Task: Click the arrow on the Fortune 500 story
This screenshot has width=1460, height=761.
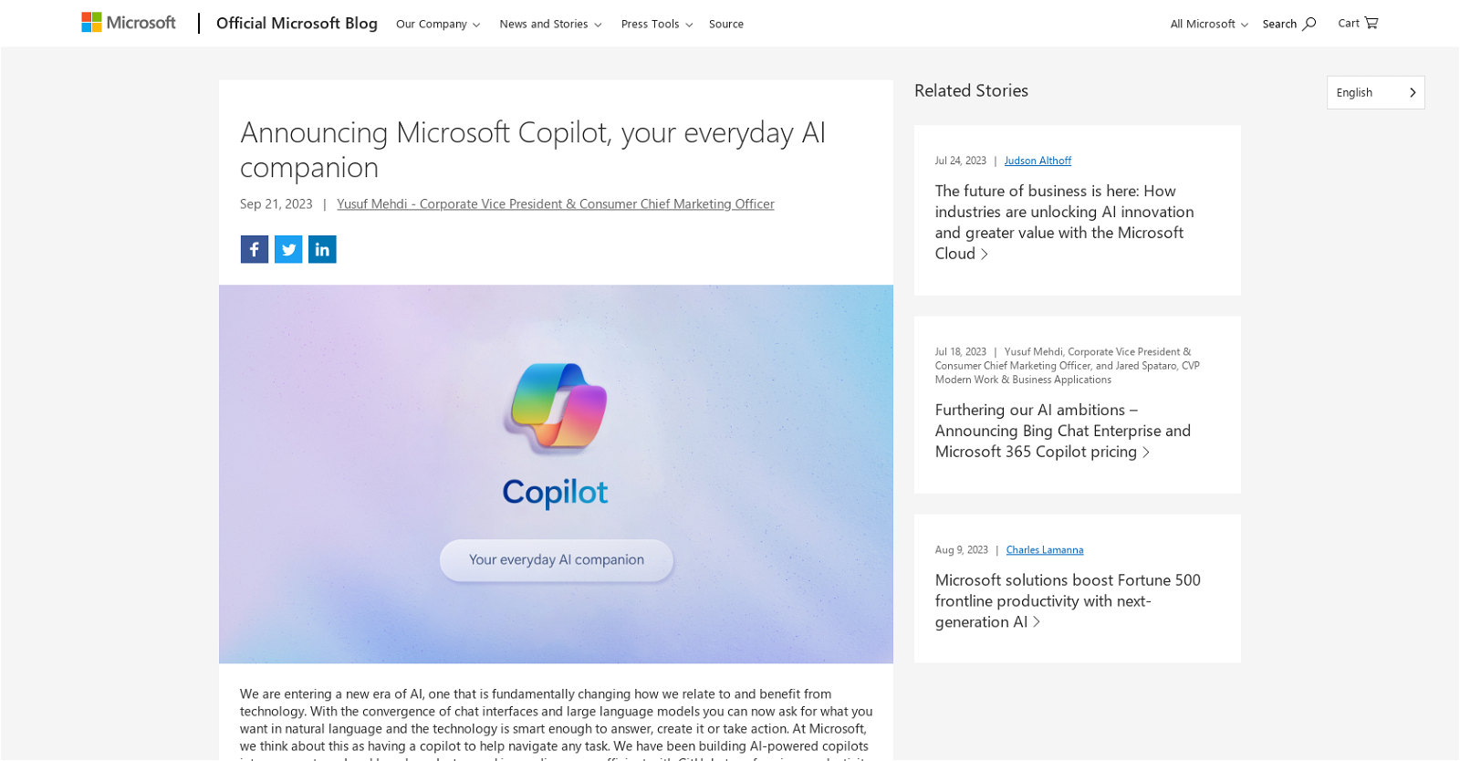Action: pos(1038,621)
